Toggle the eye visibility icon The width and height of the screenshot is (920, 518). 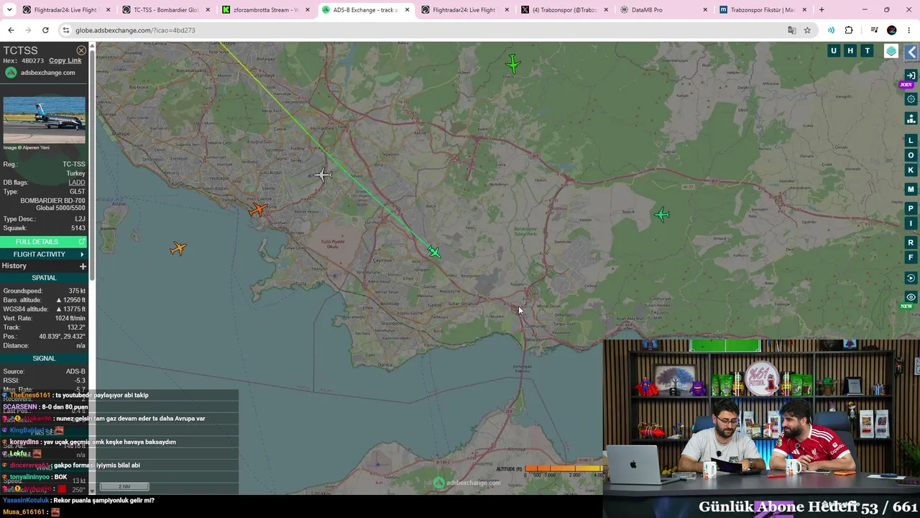(911, 297)
